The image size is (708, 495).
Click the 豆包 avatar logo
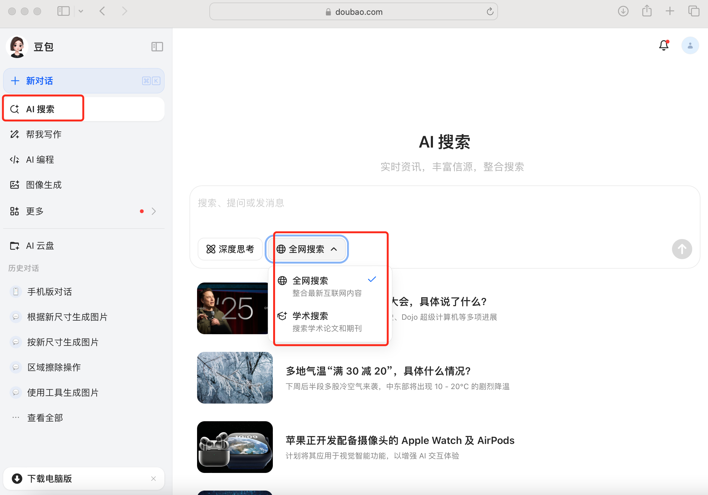click(17, 47)
